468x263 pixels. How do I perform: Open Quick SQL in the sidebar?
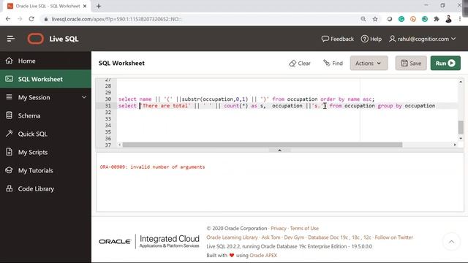[45, 134]
